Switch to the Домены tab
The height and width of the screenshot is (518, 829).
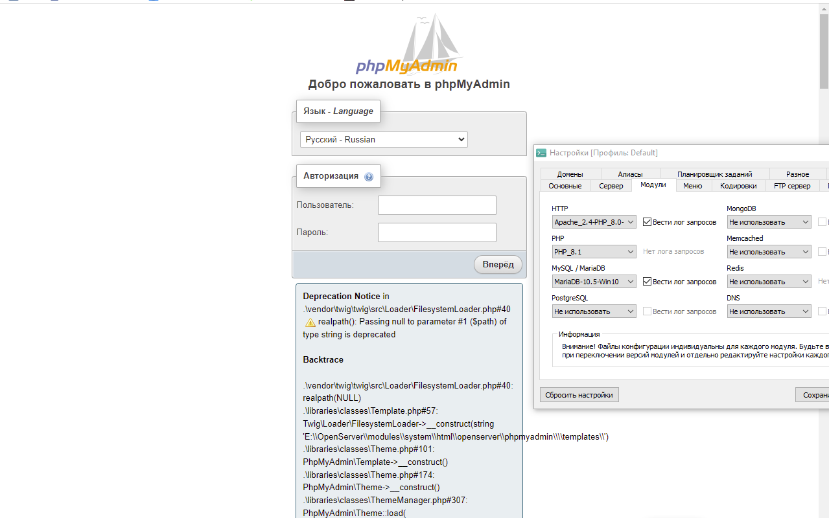click(x=570, y=174)
